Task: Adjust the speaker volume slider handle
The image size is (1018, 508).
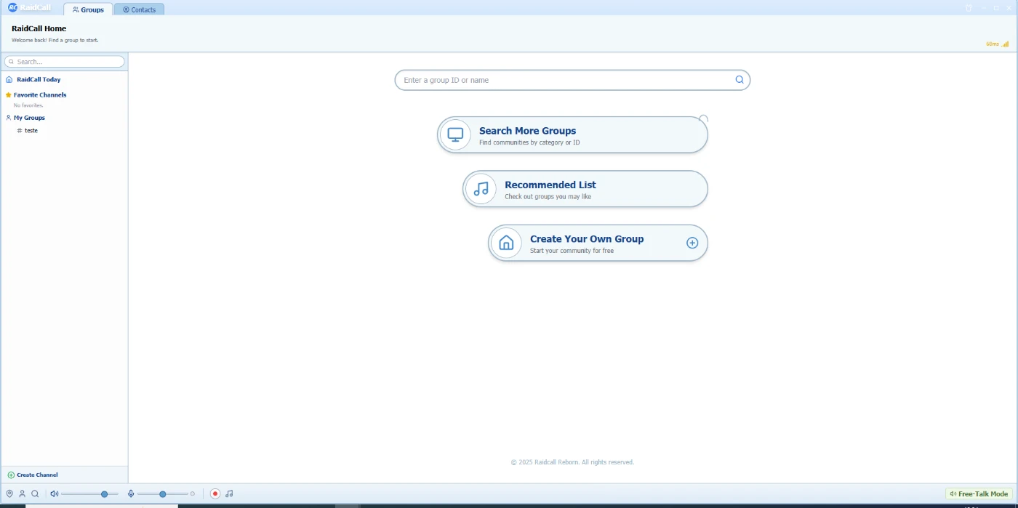Action: [105, 493]
